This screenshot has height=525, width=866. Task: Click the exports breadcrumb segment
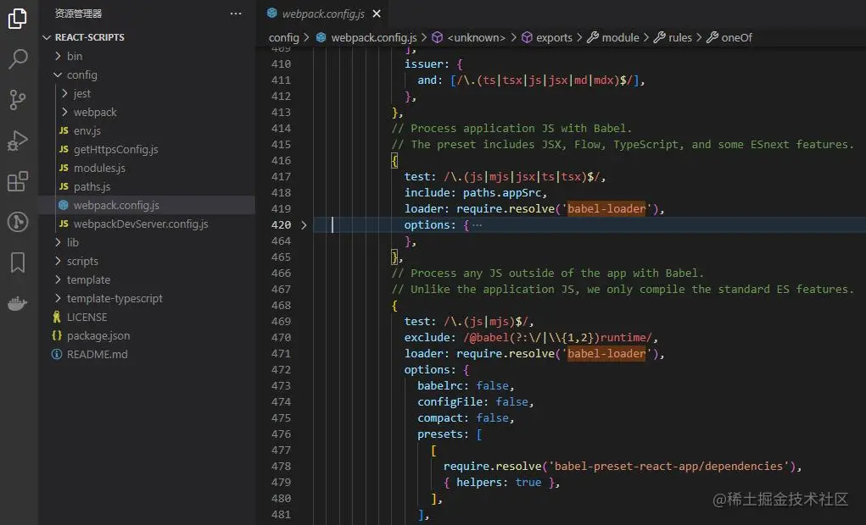tap(554, 37)
